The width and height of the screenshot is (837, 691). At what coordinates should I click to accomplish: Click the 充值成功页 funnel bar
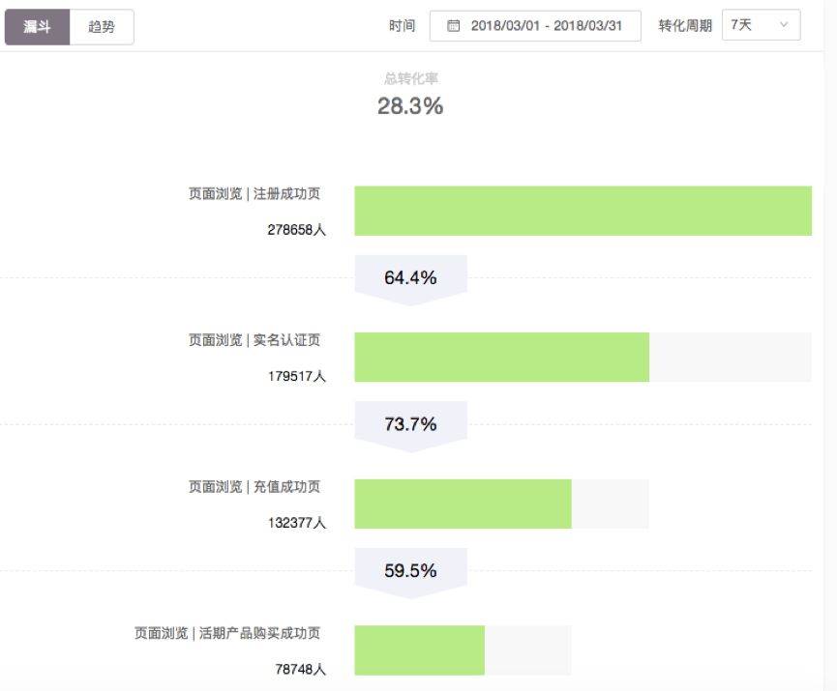pyautogui.click(x=464, y=503)
